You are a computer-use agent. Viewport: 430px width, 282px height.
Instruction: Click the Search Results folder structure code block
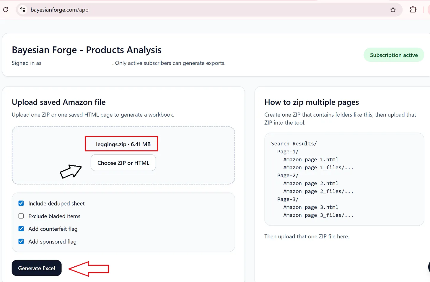[x=344, y=179]
